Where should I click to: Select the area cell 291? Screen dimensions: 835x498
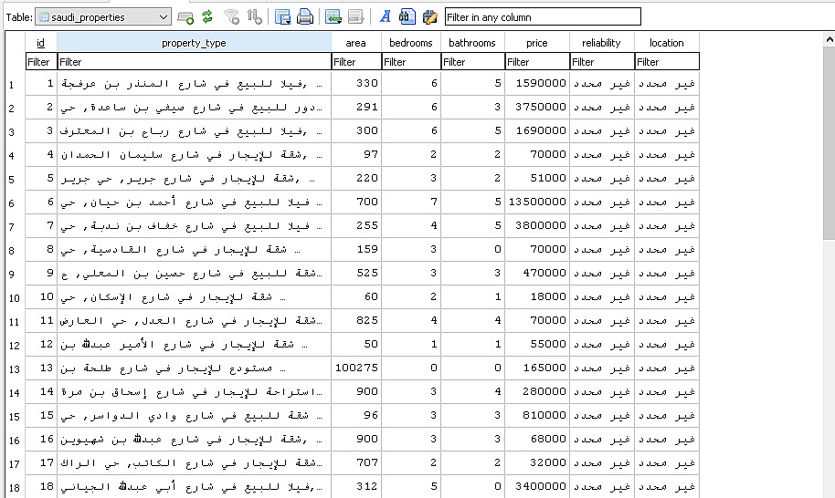[x=355, y=108]
